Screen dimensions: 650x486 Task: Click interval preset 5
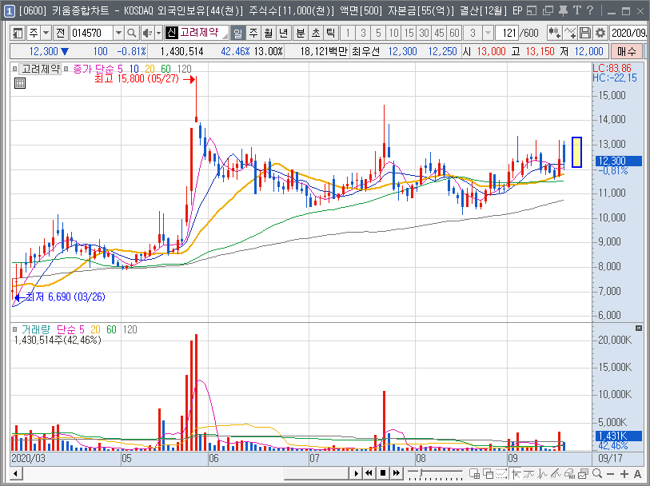point(378,32)
